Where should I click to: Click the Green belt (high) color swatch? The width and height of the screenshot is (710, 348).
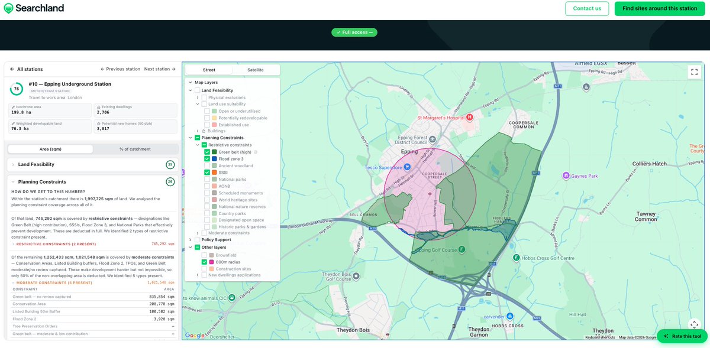point(214,152)
